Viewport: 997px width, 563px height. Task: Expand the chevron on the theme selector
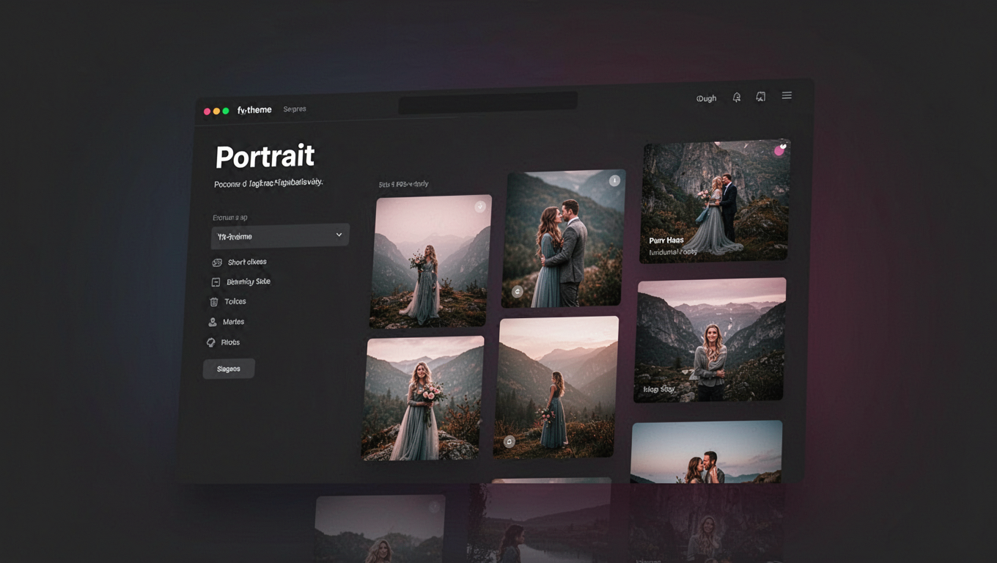[x=339, y=235]
